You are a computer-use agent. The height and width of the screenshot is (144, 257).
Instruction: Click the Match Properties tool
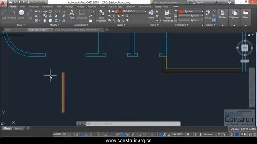pos(168,16)
